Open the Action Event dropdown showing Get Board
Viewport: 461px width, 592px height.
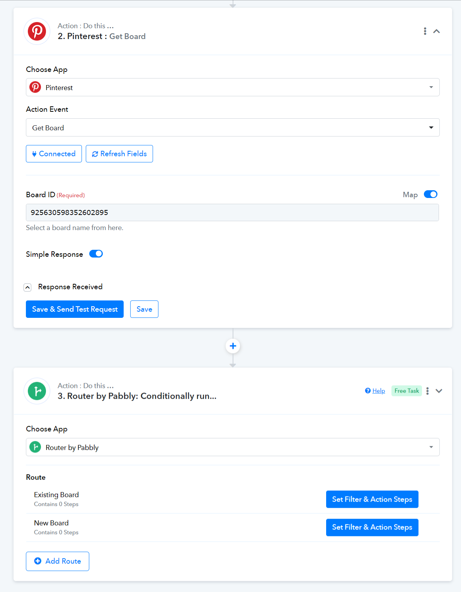point(233,128)
